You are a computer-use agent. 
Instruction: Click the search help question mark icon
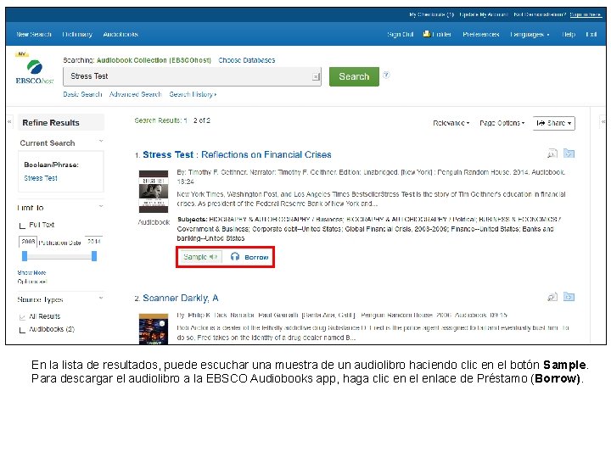pyautogui.click(x=386, y=75)
